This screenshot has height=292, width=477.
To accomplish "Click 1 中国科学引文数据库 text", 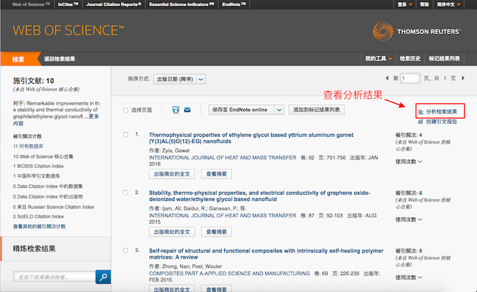I will [36, 176].
